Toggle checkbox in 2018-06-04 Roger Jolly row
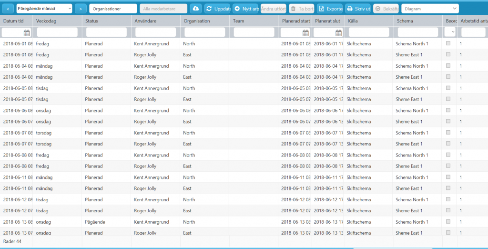This screenshot has width=488, height=249. click(448, 77)
